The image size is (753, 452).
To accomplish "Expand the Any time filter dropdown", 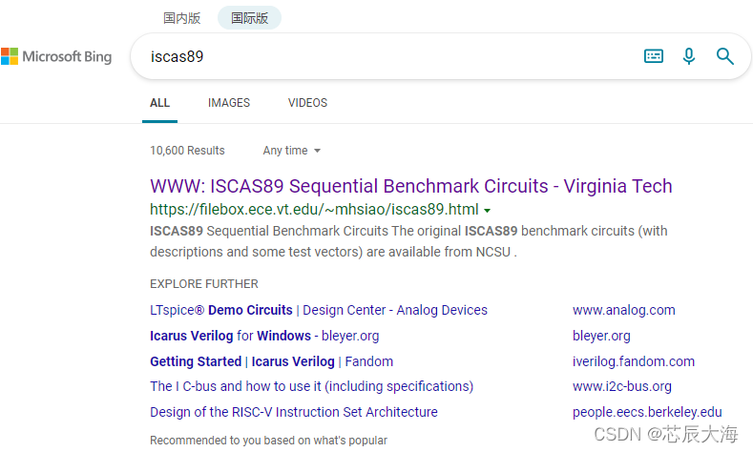I will (x=291, y=151).
